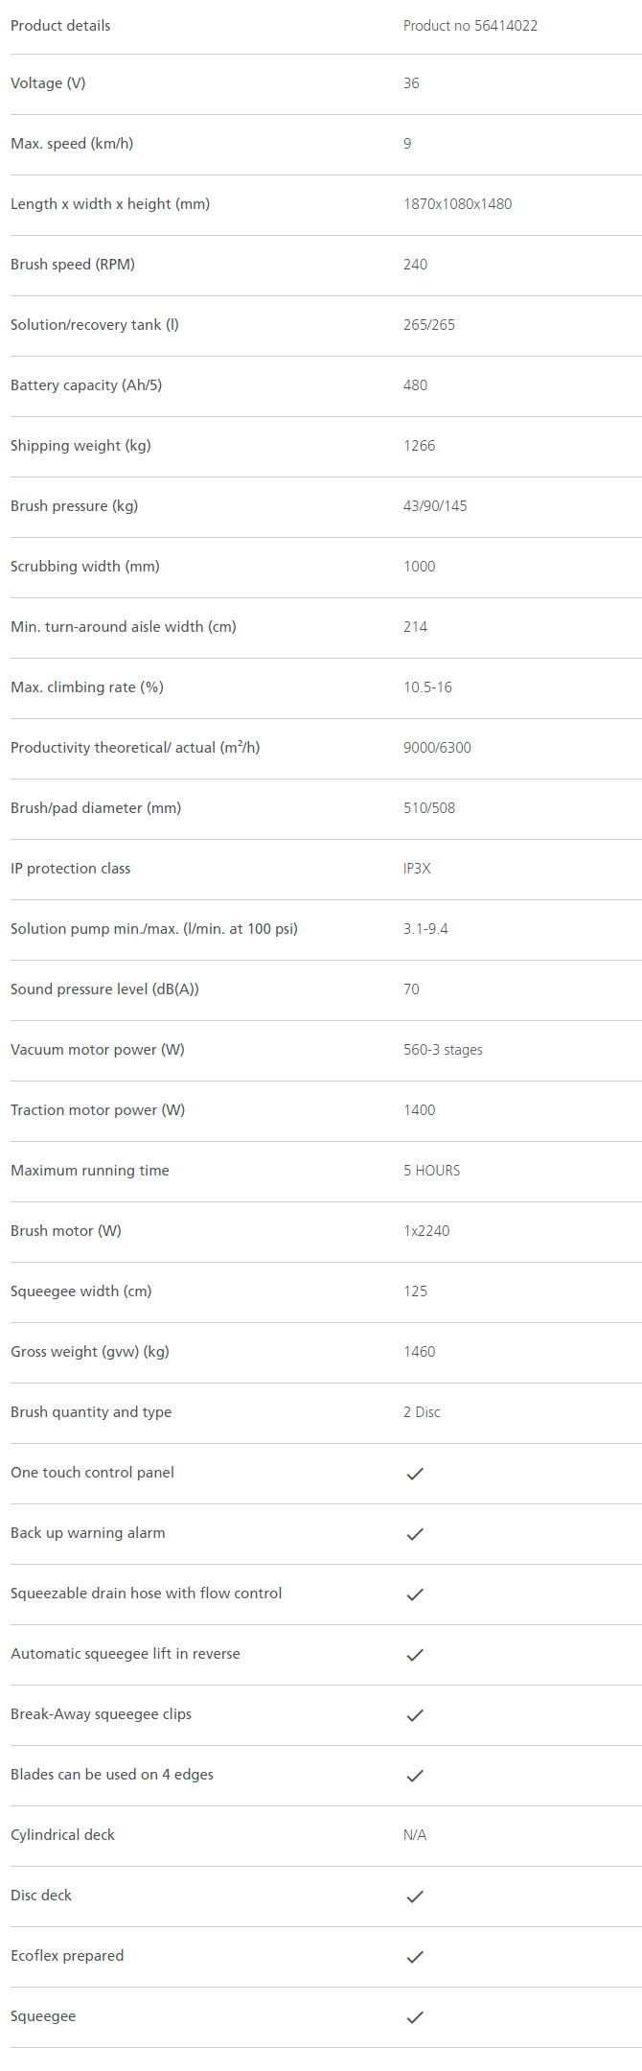Image resolution: width=642 pixels, height=2071 pixels.
Task: Click checkmark for Break-Away squeegee clips
Action: pos(415,1715)
